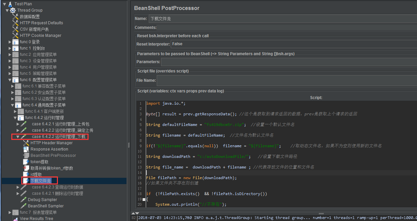The width and height of the screenshot is (417, 221).
Task: Click the Thread Group gear icon
Action: [13, 10]
